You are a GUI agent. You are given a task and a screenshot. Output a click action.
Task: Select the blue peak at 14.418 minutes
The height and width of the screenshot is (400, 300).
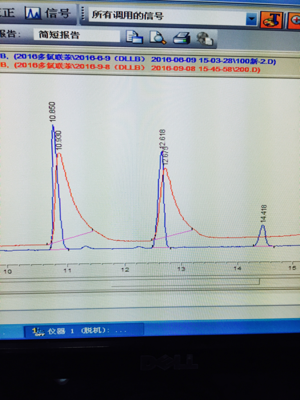pyautogui.click(x=263, y=235)
